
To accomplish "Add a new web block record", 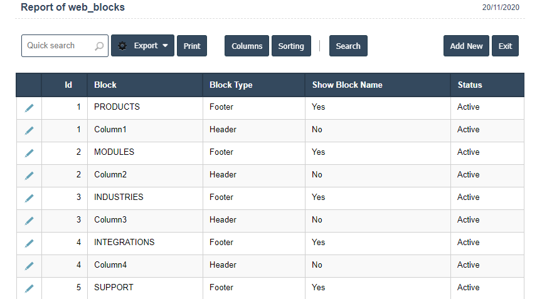I will coord(466,46).
